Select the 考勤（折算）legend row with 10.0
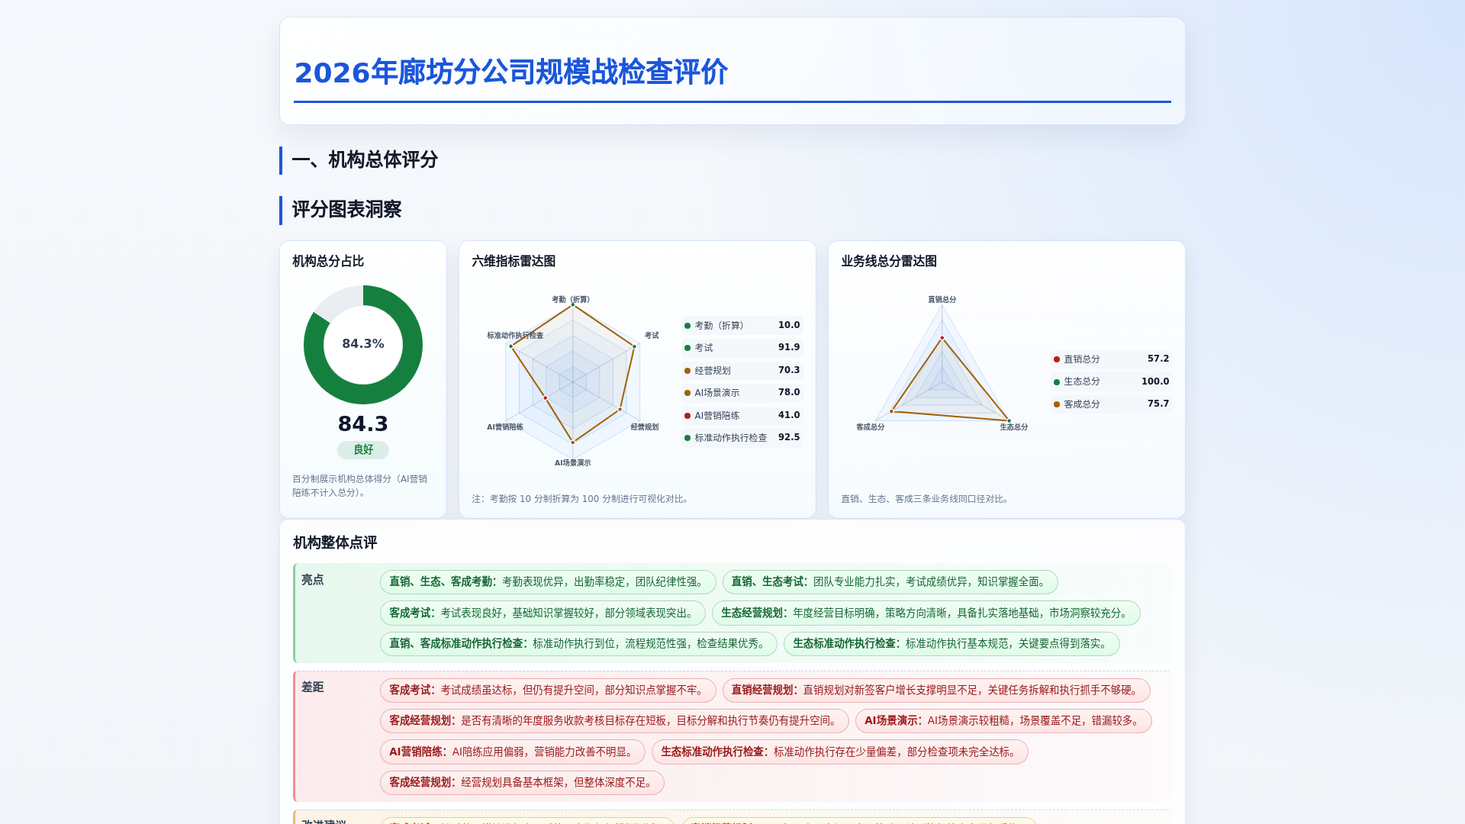Image resolution: width=1465 pixels, height=824 pixels. pos(742,326)
